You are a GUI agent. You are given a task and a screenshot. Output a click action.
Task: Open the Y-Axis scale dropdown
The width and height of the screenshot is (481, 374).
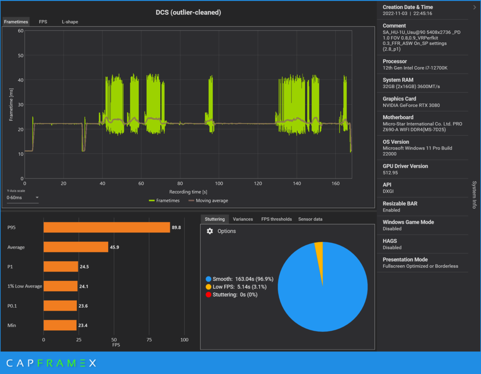[x=23, y=198]
